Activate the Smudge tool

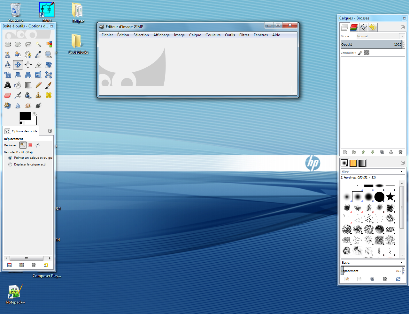(x=28, y=106)
